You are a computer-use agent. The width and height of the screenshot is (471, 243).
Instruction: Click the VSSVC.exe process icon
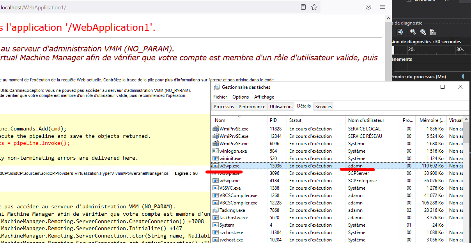tap(216, 188)
